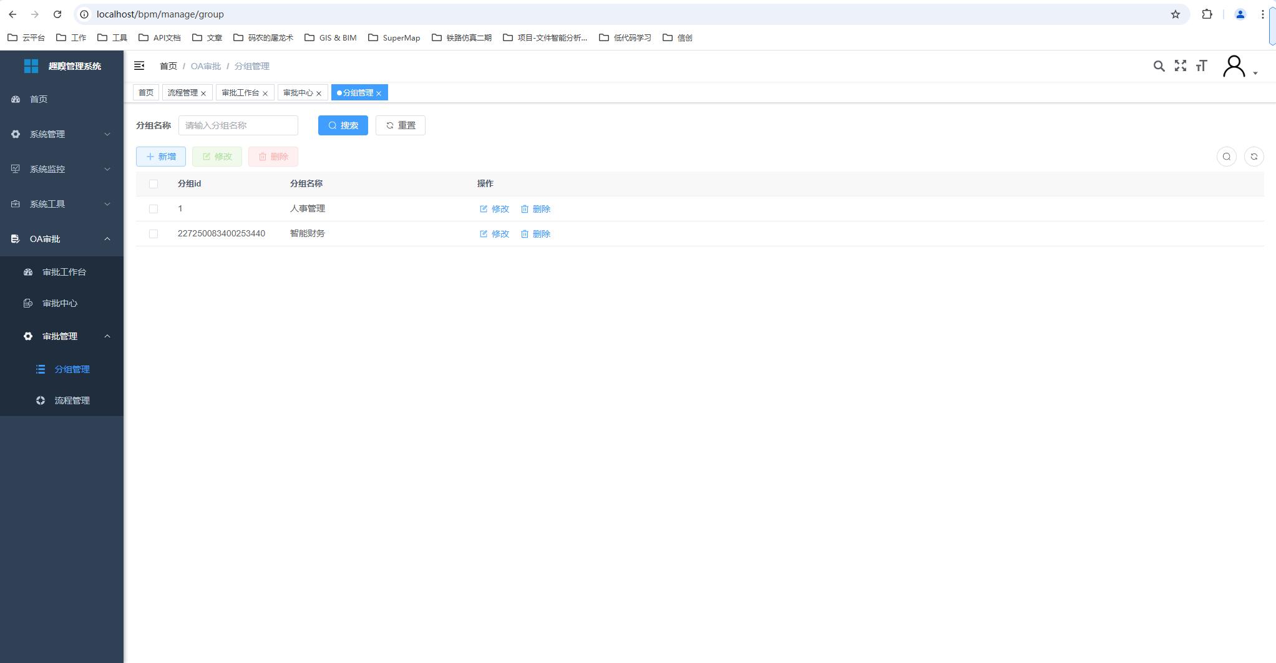The image size is (1276, 663).
Task: Expand 系统管理 sidebar menu
Action: (x=62, y=134)
